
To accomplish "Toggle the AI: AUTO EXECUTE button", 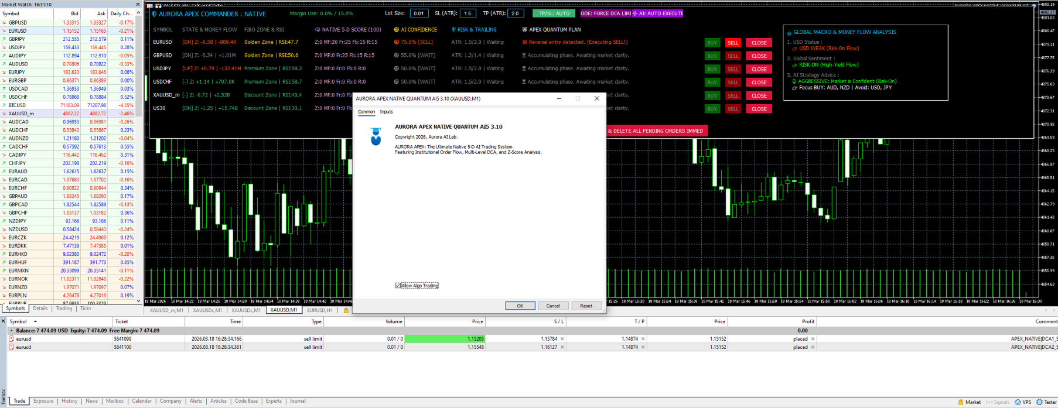I will (657, 13).
